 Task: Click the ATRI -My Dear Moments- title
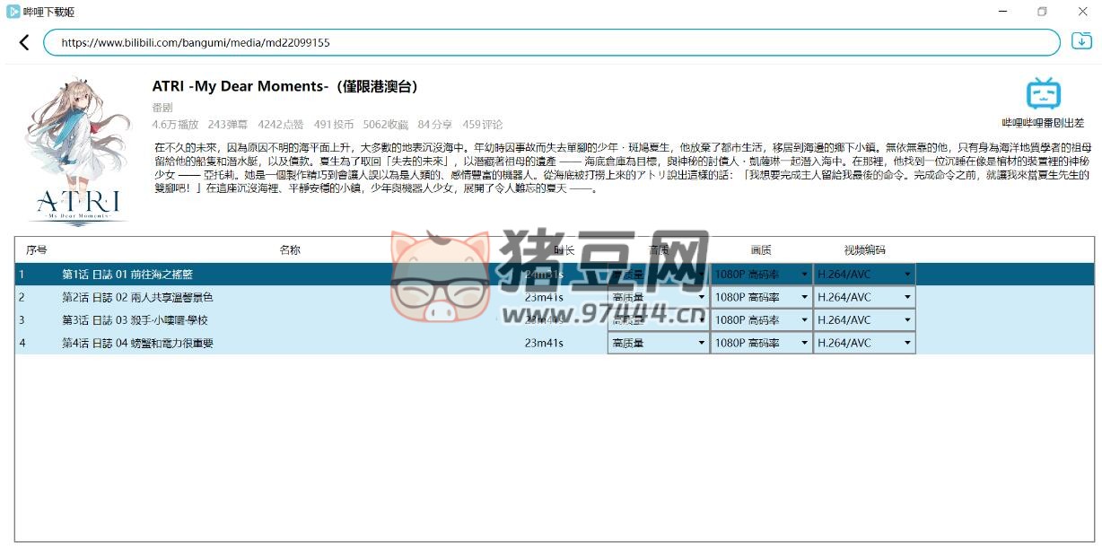click(x=284, y=87)
